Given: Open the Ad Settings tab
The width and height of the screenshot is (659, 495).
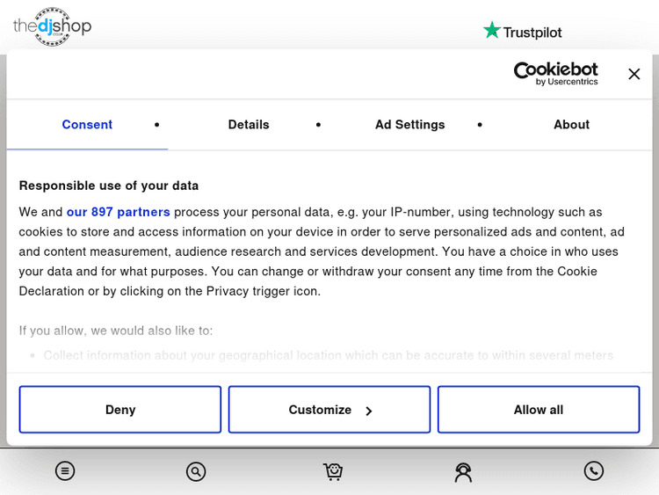Looking at the screenshot, I should point(409,125).
